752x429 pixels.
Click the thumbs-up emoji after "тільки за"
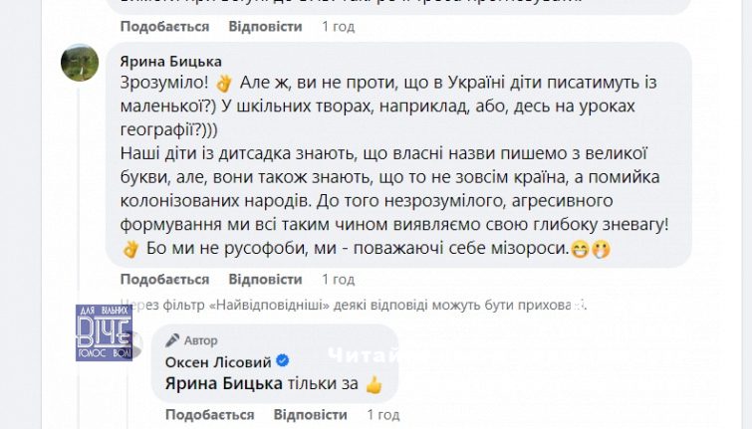coord(374,383)
